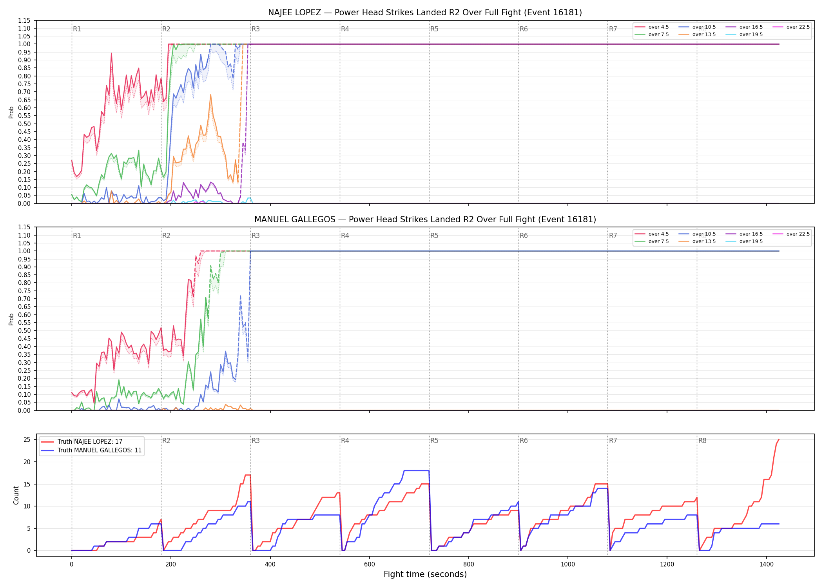The image size is (823, 588).
Task: Click the 800 tick on the x-axis
Action: tap(469, 564)
